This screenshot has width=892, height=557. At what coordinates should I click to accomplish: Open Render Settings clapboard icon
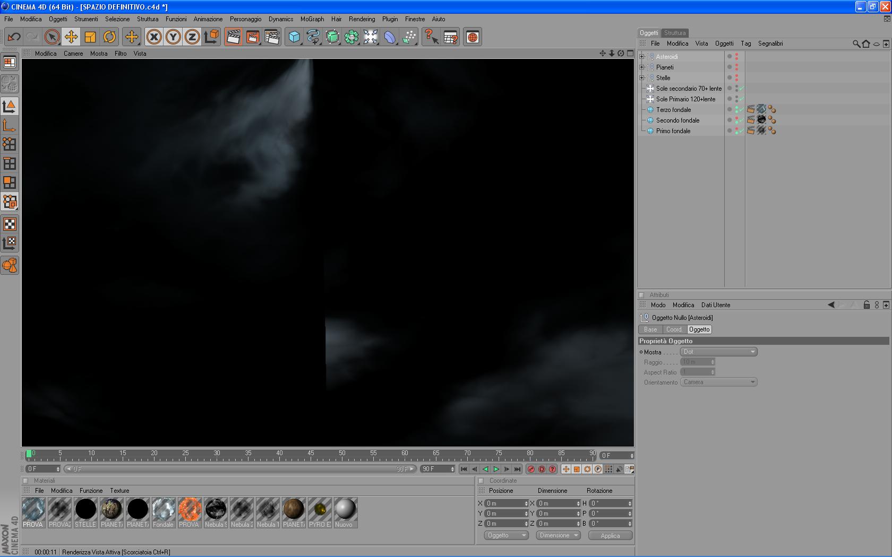point(272,37)
